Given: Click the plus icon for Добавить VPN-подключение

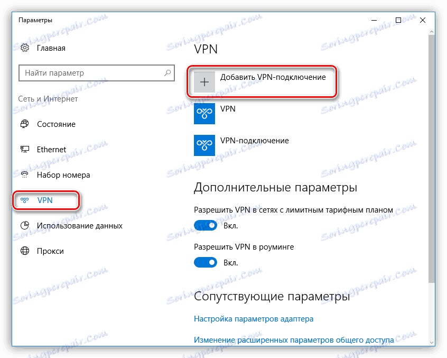Looking at the screenshot, I should tap(204, 82).
